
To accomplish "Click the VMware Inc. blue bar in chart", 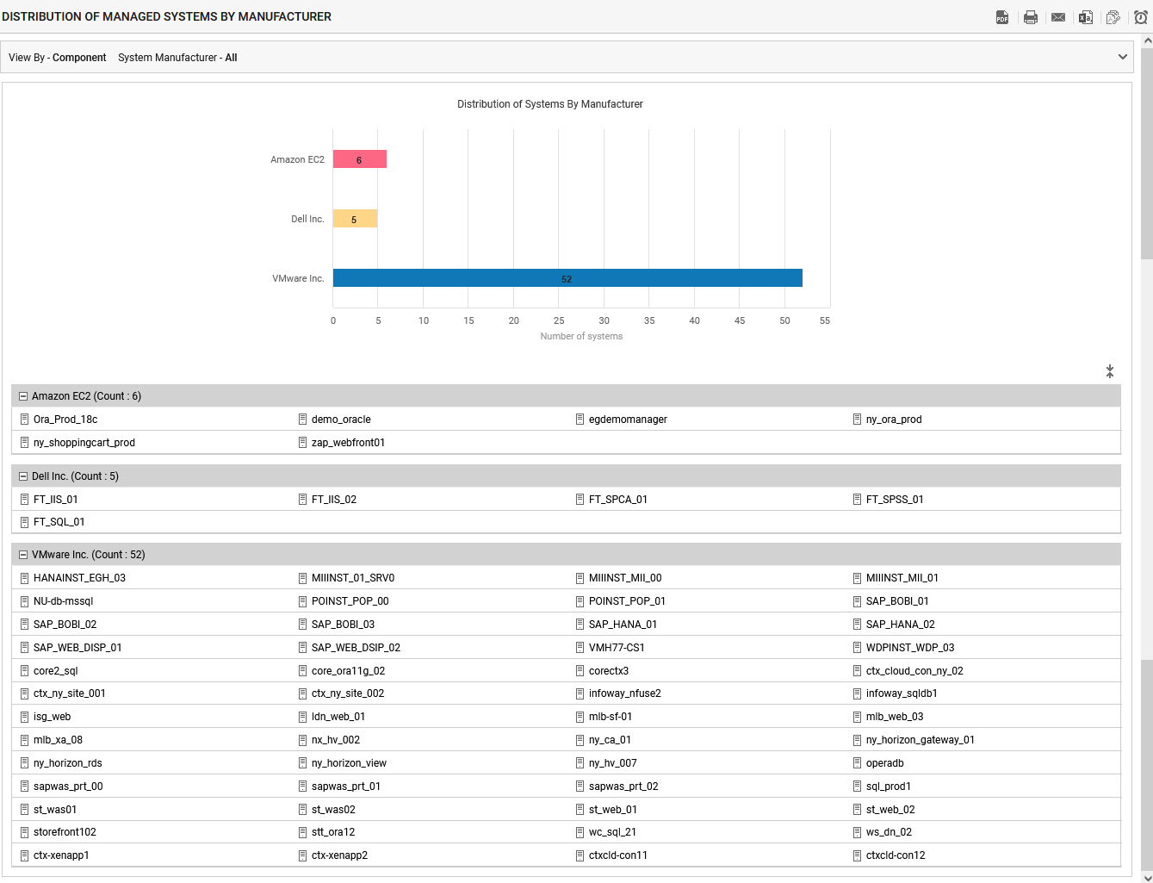I will pos(567,278).
